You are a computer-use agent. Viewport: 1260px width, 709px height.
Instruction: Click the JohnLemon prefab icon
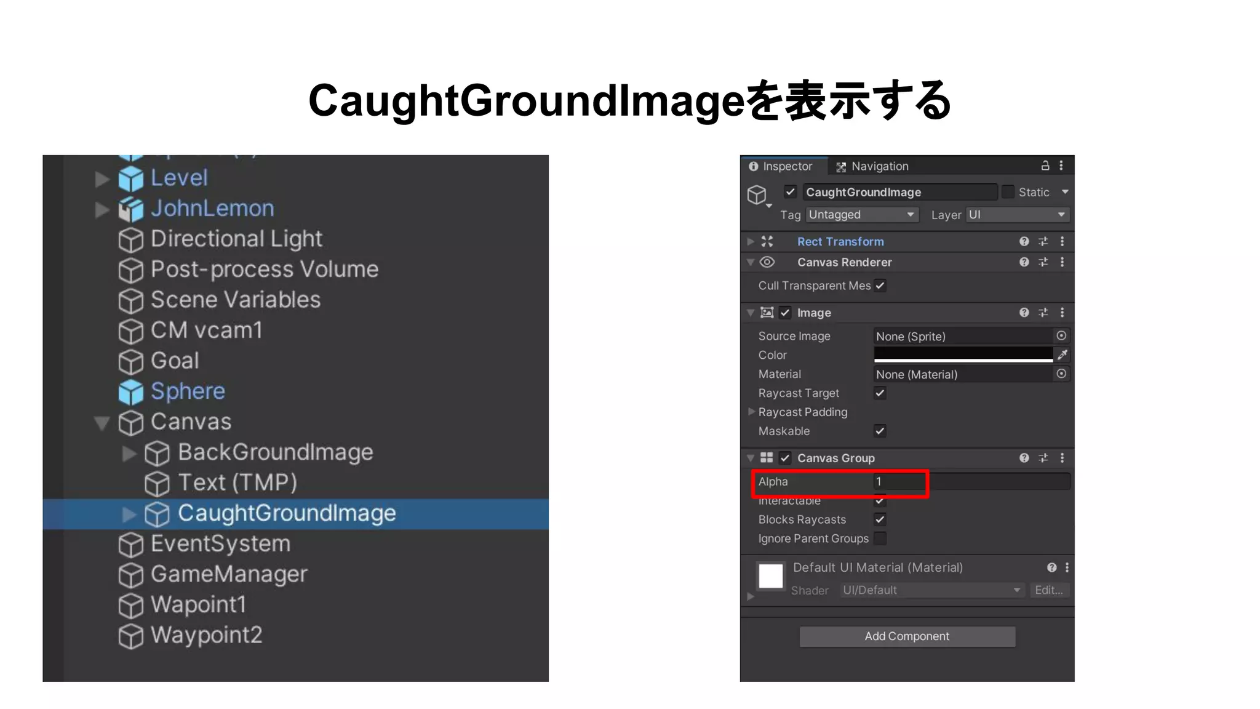(x=130, y=209)
